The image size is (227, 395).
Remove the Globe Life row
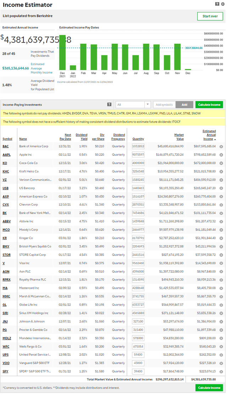coord(221,305)
